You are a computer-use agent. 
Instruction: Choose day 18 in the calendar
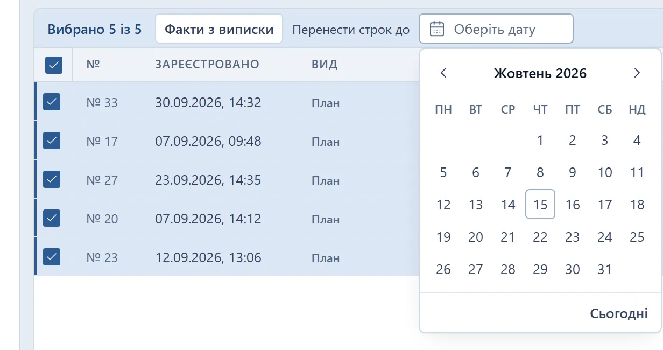tap(637, 205)
